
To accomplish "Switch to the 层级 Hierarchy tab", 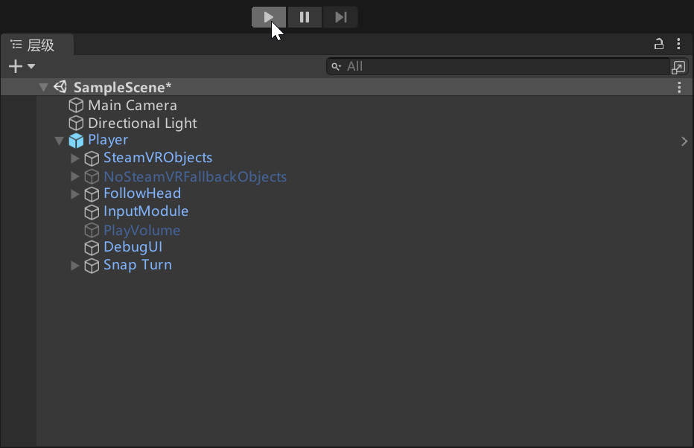I will click(x=36, y=45).
